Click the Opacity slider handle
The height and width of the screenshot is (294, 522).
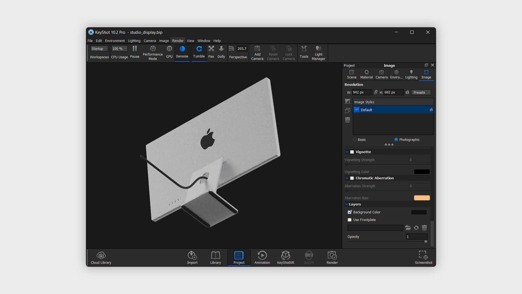pos(426,241)
